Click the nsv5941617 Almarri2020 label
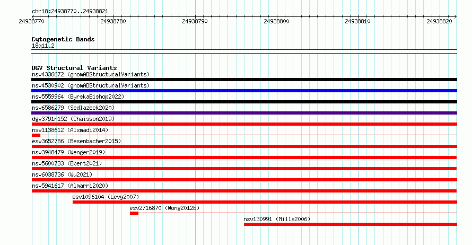This screenshot has height=245, width=472. pos(70,186)
